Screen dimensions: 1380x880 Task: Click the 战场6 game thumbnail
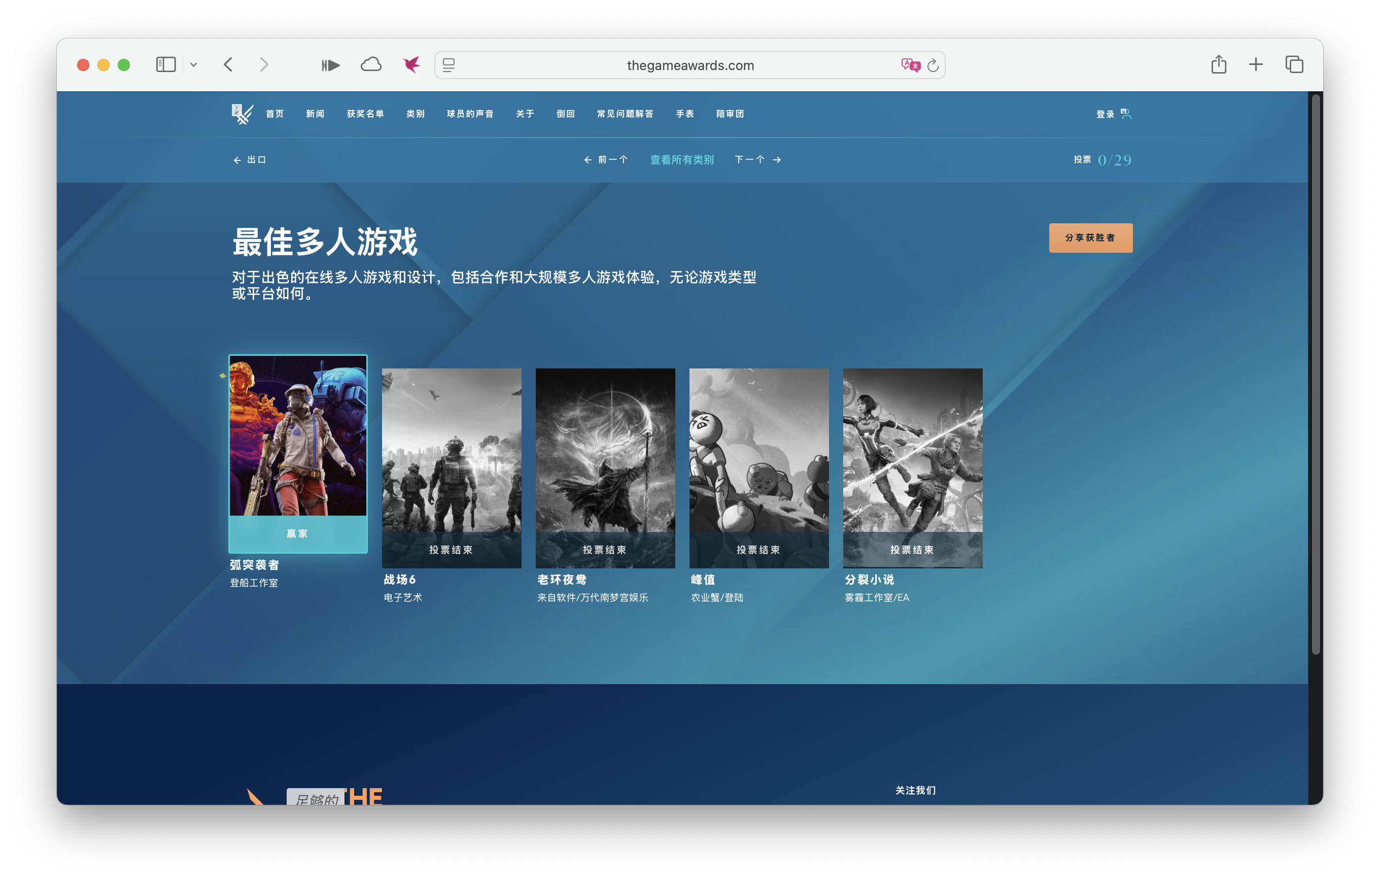coord(452,468)
